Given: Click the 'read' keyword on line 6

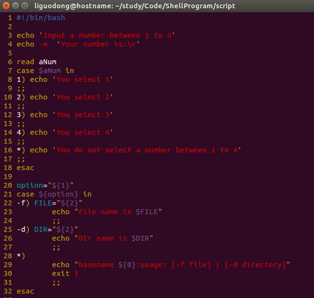Looking at the screenshot, I should (x=26, y=62).
